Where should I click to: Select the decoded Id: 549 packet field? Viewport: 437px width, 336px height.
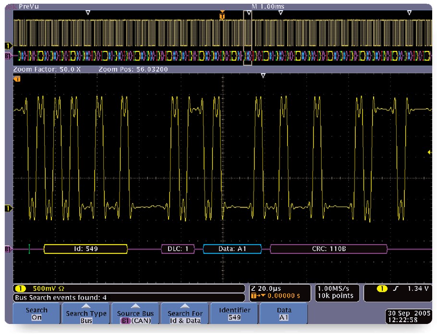click(85, 249)
